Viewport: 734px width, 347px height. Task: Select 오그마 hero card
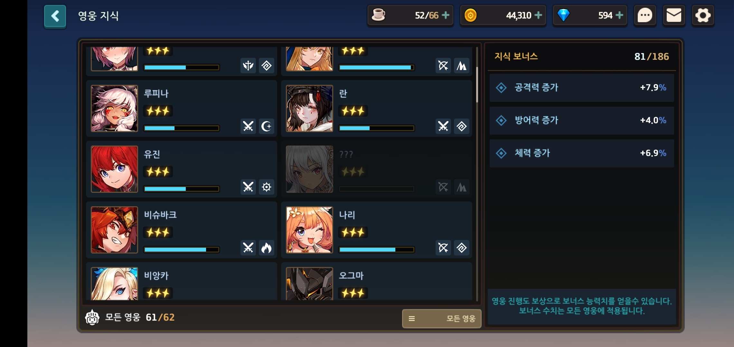click(x=376, y=281)
